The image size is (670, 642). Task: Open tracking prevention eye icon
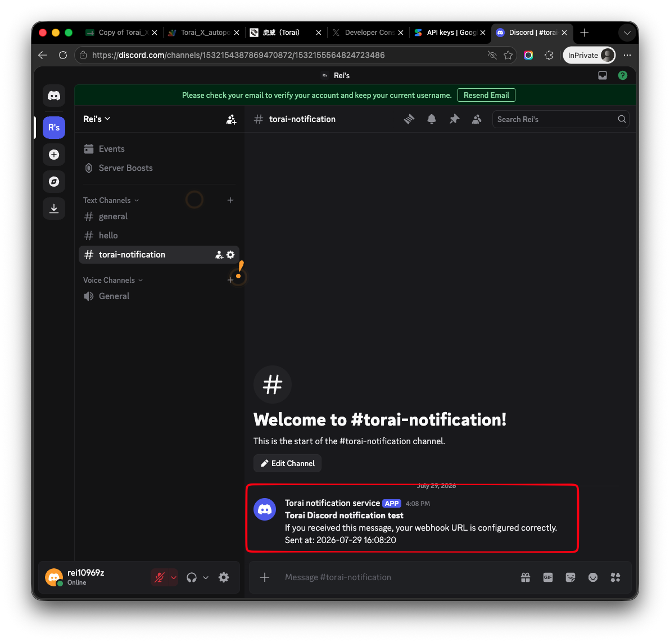[x=492, y=55]
